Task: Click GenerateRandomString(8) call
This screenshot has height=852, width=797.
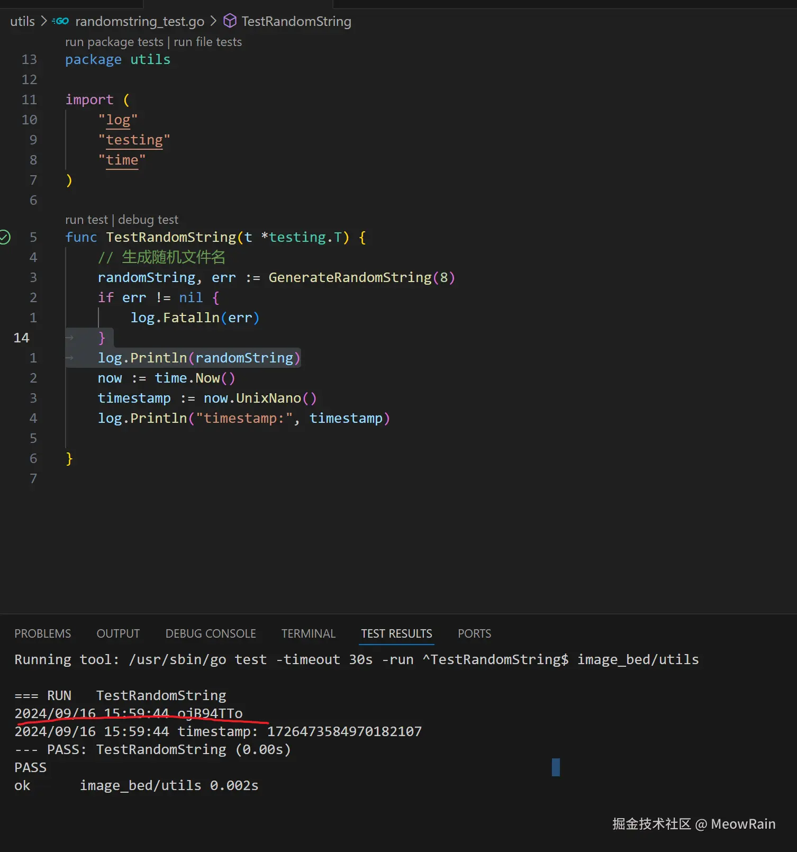Action: [361, 278]
